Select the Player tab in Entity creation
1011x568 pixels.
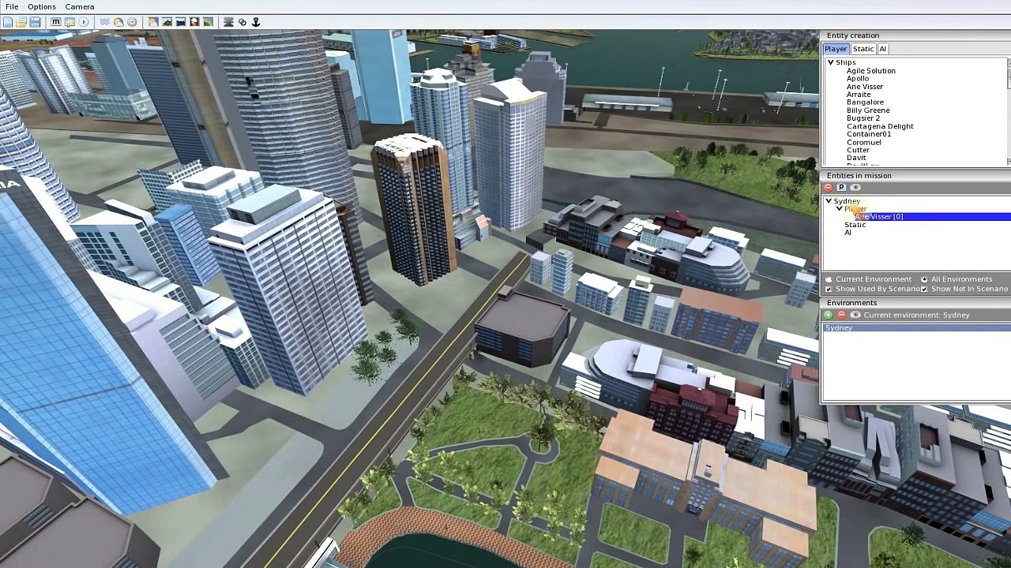836,49
